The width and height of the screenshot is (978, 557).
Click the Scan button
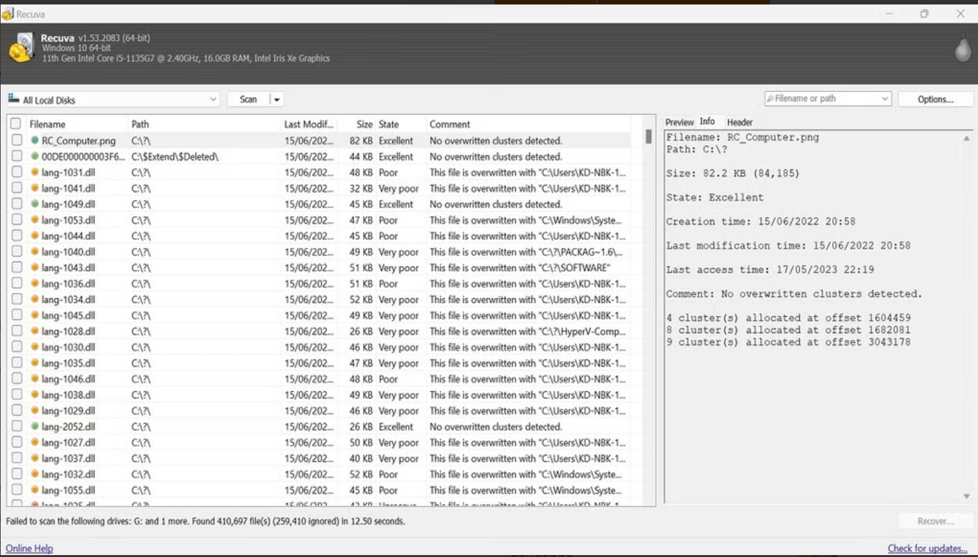coord(248,100)
